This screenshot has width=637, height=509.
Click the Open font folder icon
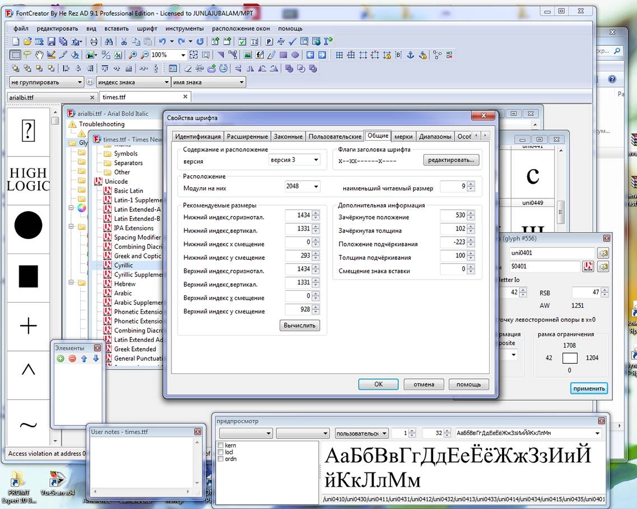(x=27, y=41)
